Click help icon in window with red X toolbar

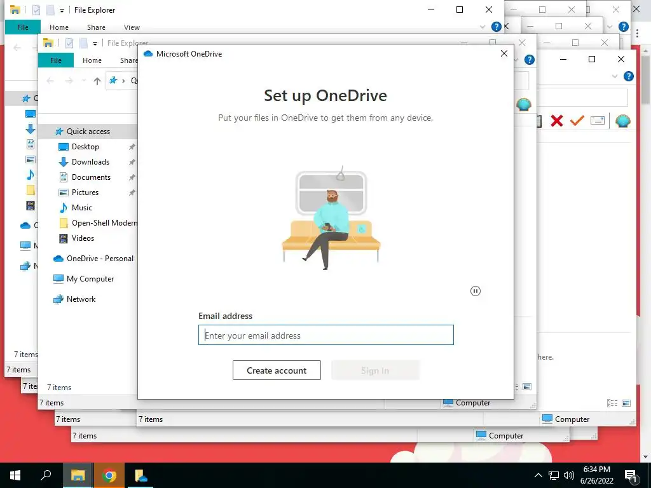coord(629,76)
